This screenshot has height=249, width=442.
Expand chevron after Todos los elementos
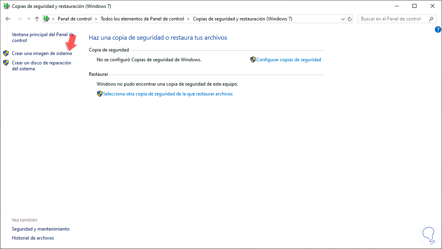pyautogui.click(x=188, y=19)
